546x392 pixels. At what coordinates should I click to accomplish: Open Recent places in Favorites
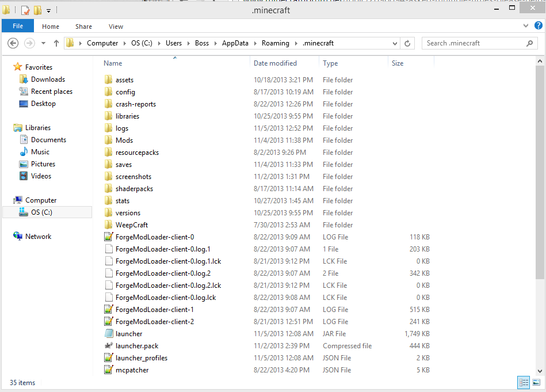point(52,92)
